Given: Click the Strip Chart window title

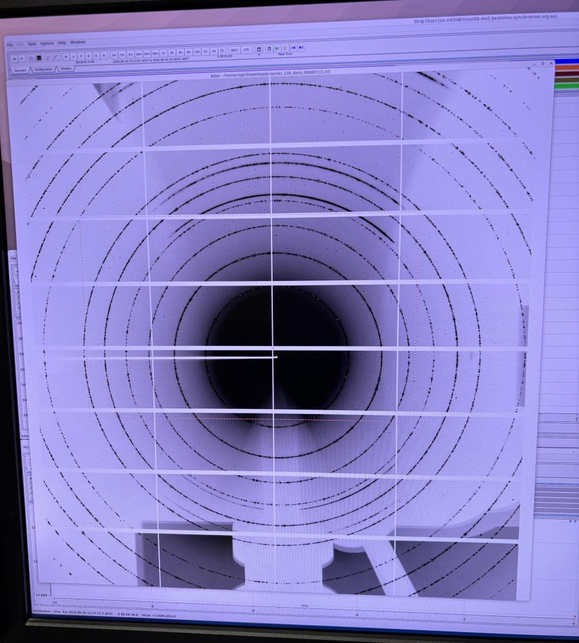Looking at the screenshot, I should click(x=486, y=19).
